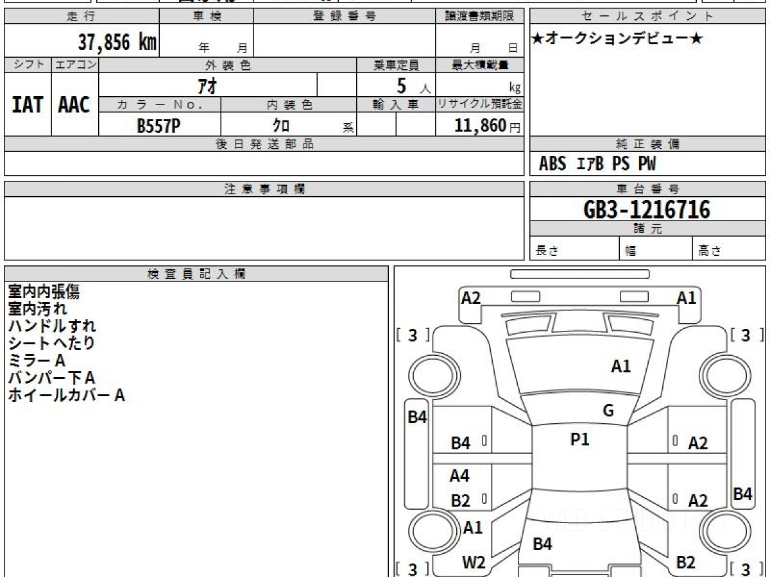This screenshot has width=770, height=577.
Task: Click the アオ exterior color value
Action: [208, 85]
